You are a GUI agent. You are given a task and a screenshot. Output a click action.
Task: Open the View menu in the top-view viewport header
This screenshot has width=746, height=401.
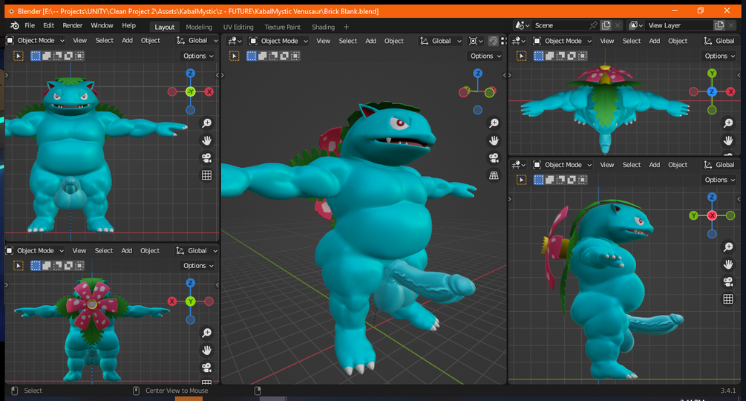(606, 41)
